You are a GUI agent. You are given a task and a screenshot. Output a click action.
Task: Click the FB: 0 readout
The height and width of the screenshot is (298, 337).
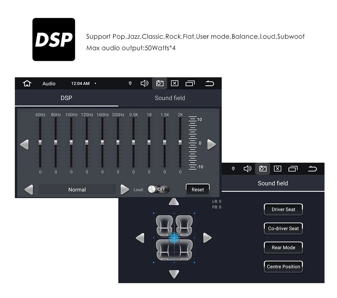pos(217,207)
